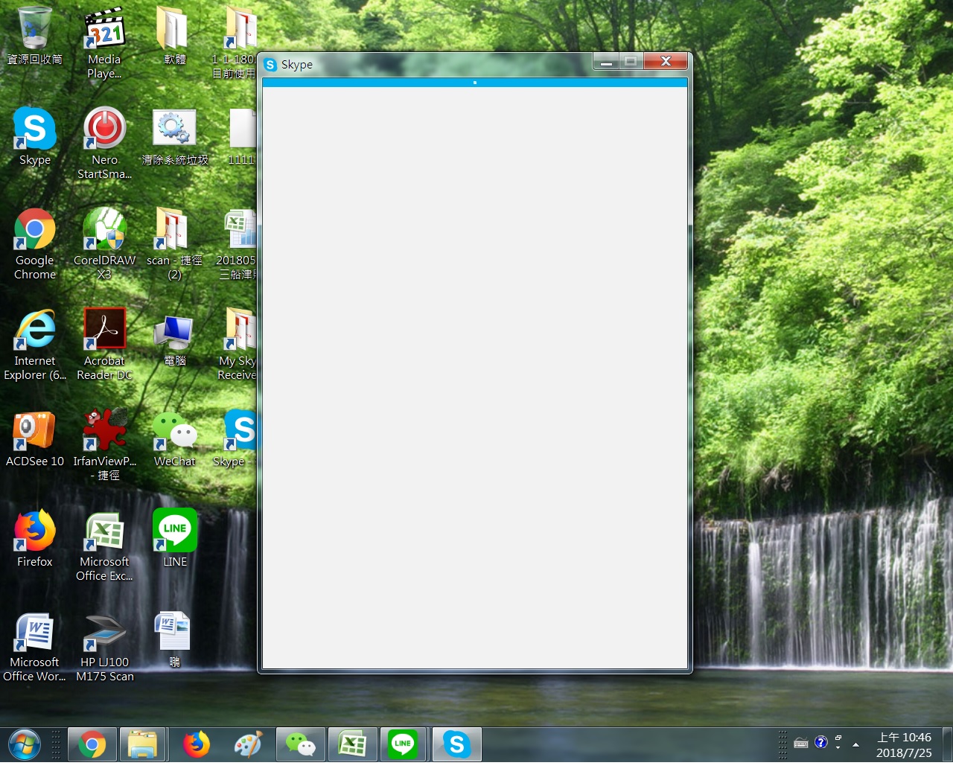The width and height of the screenshot is (953, 783).
Task: Click the Skype logo in window title
Action: 270,65
